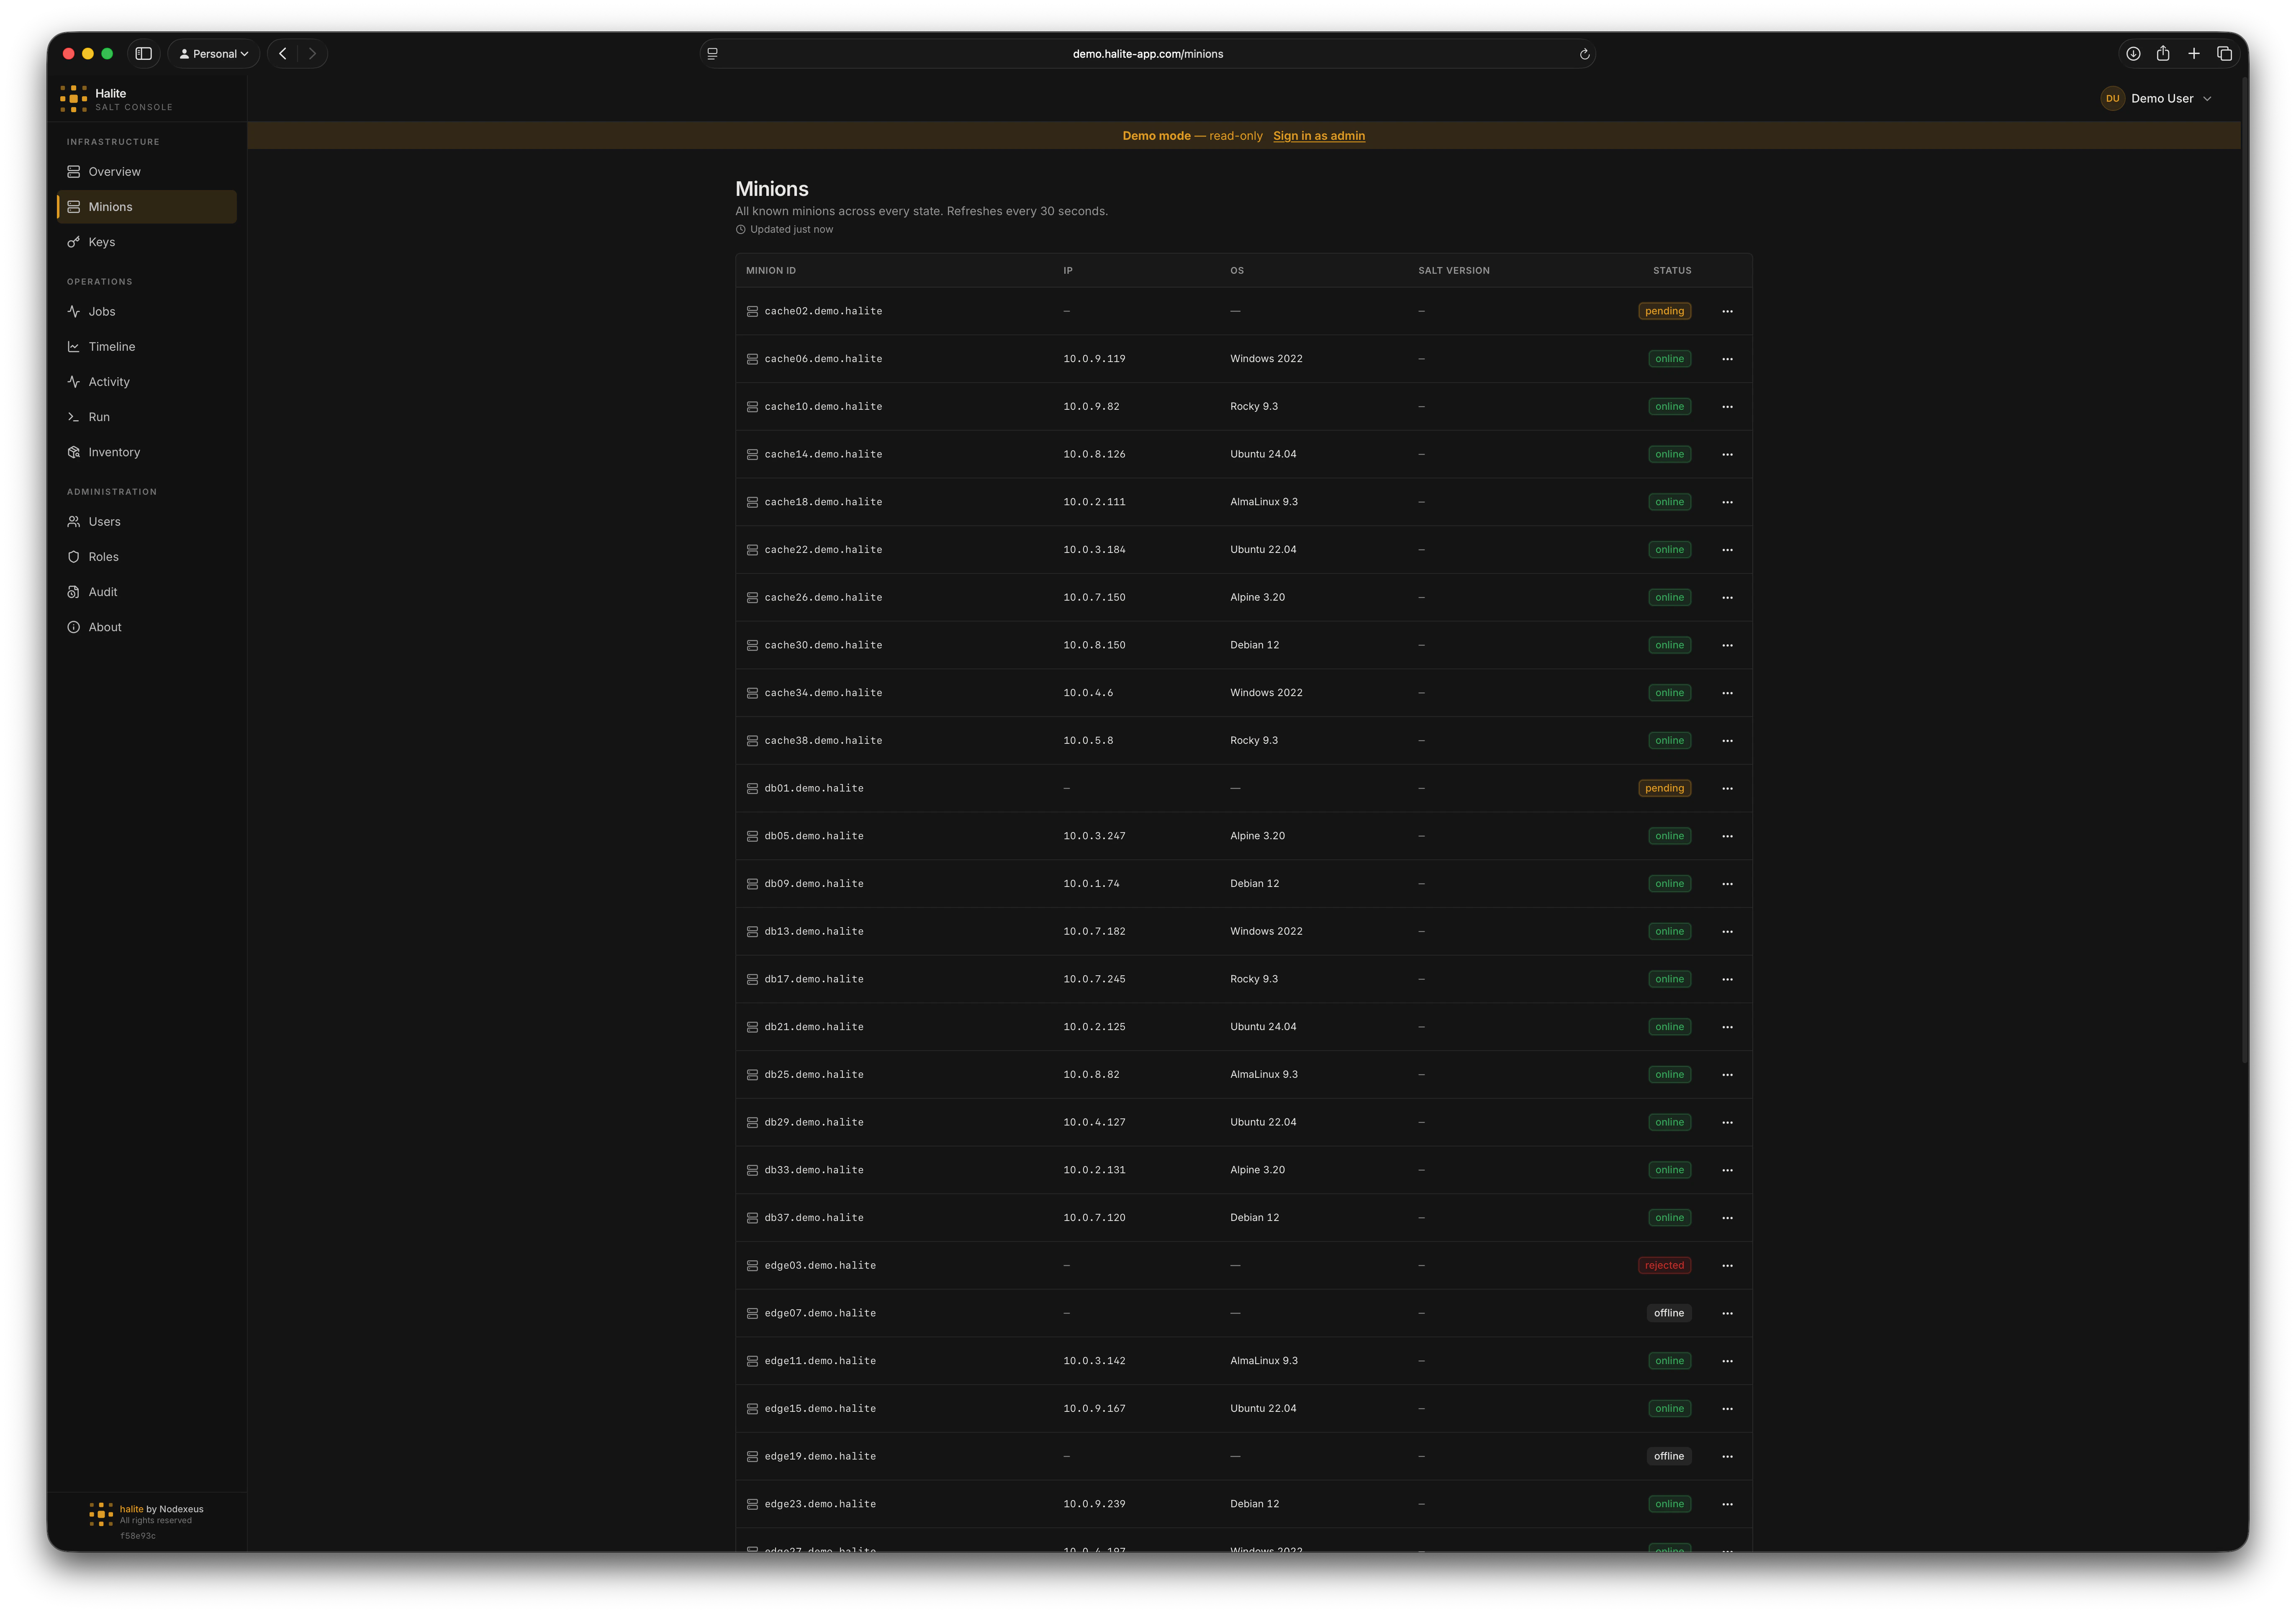Open row options for edge07.demo.halite
This screenshot has width=2296, height=1614.
pos(1727,1313)
